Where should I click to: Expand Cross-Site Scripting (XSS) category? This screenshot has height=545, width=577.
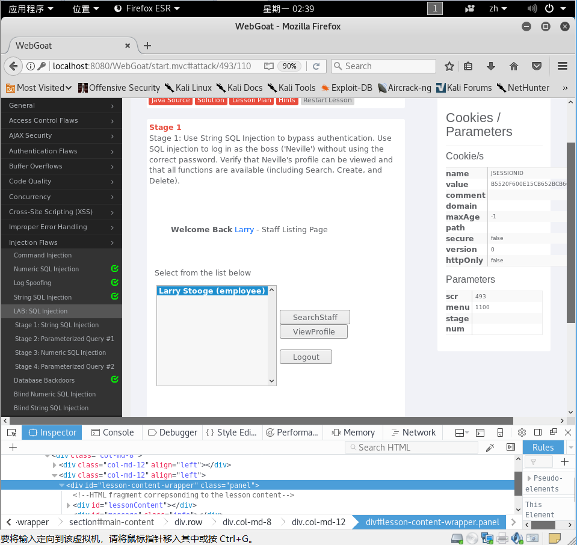pyautogui.click(x=61, y=212)
